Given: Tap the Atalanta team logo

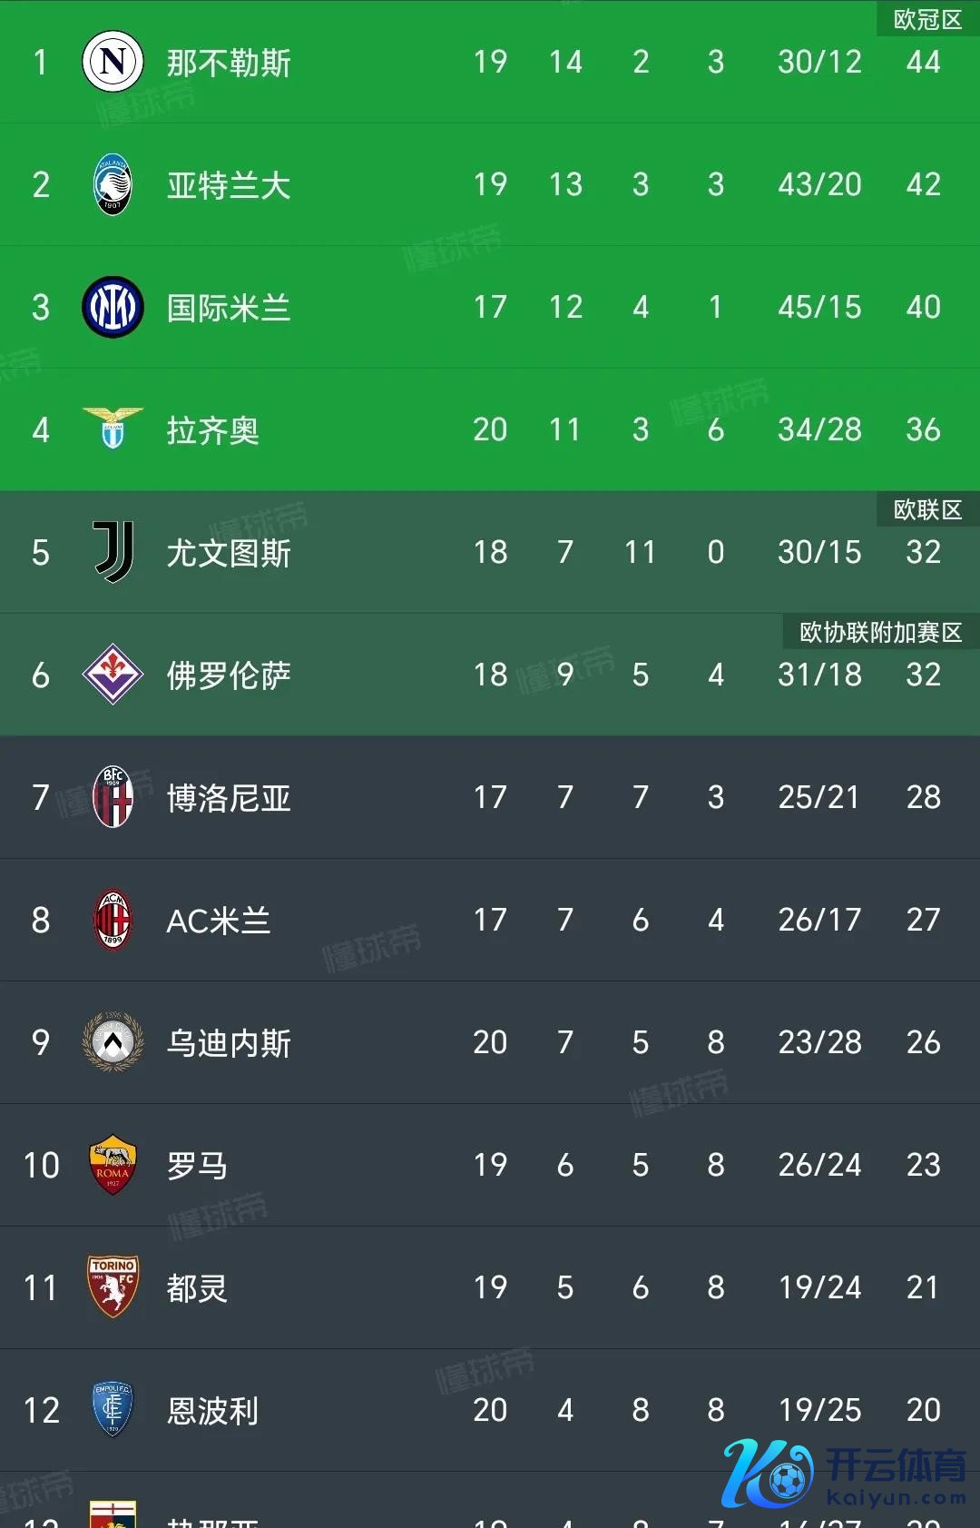Looking at the screenshot, I should pyautogui.click(x=113, y=184).
